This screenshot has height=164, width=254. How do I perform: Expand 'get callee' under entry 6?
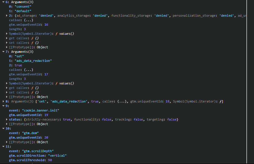[7, 38]
